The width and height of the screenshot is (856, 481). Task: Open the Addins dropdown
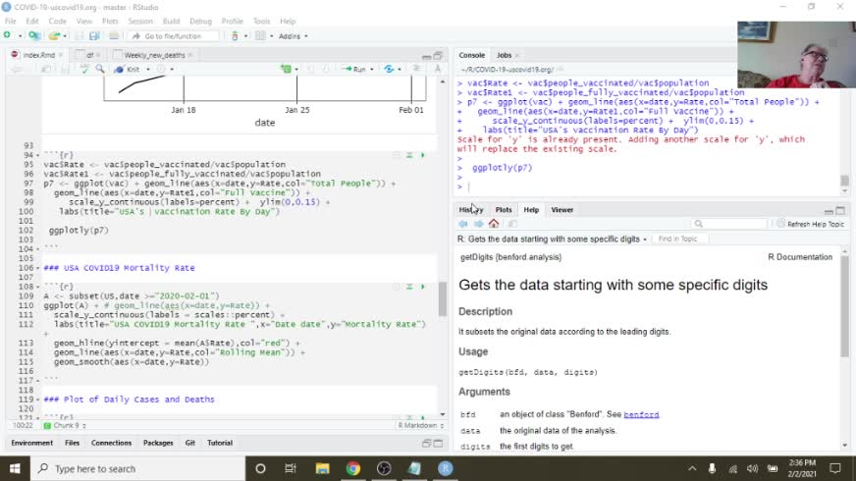294,36
